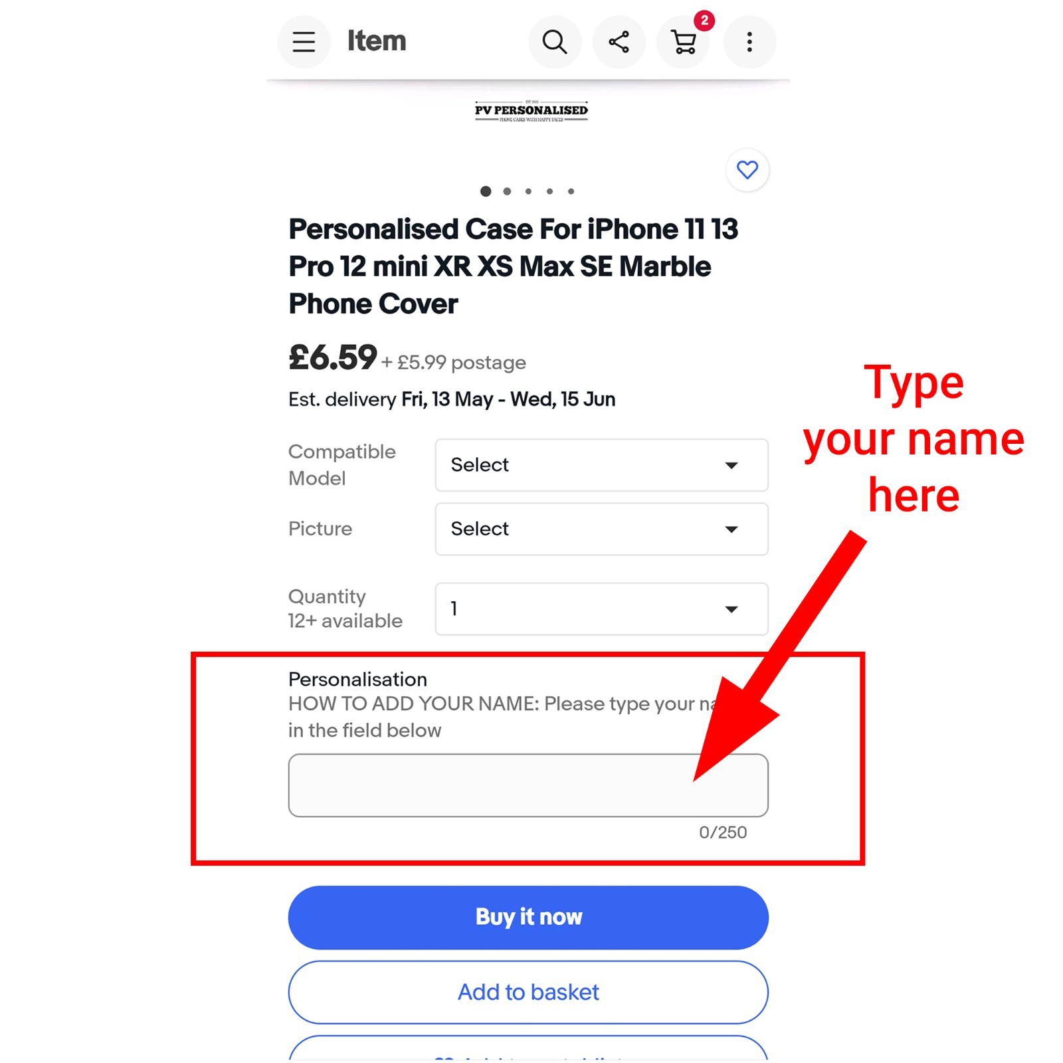Open the Quantity dropdown

(601, 609)
